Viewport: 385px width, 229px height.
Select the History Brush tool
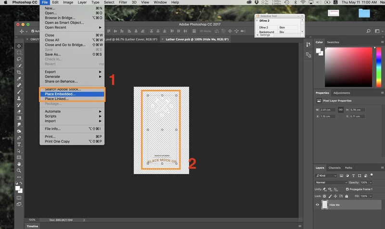pyautogui.click(x=19, y=105)
